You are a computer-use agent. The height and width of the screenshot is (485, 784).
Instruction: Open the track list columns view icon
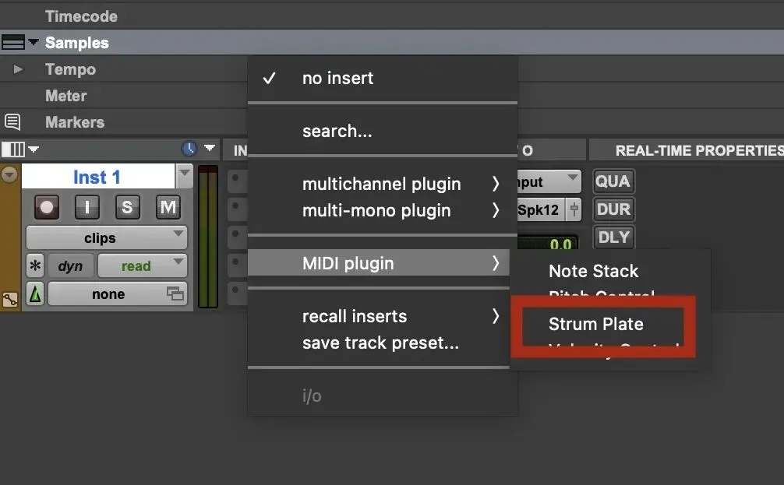pyautogui.click(x=13, y=149)
